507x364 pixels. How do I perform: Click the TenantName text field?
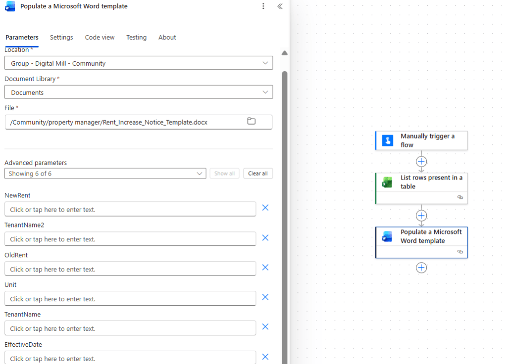coord(130,328)
